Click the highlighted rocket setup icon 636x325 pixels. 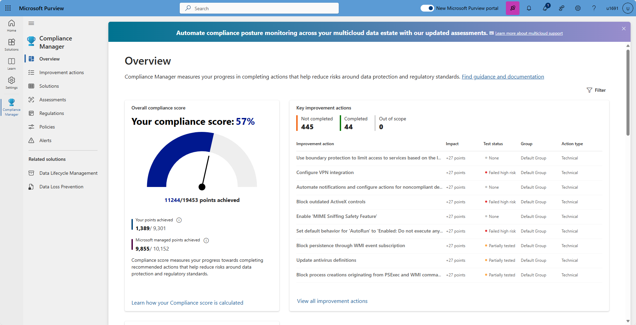(x=512, y=8)
